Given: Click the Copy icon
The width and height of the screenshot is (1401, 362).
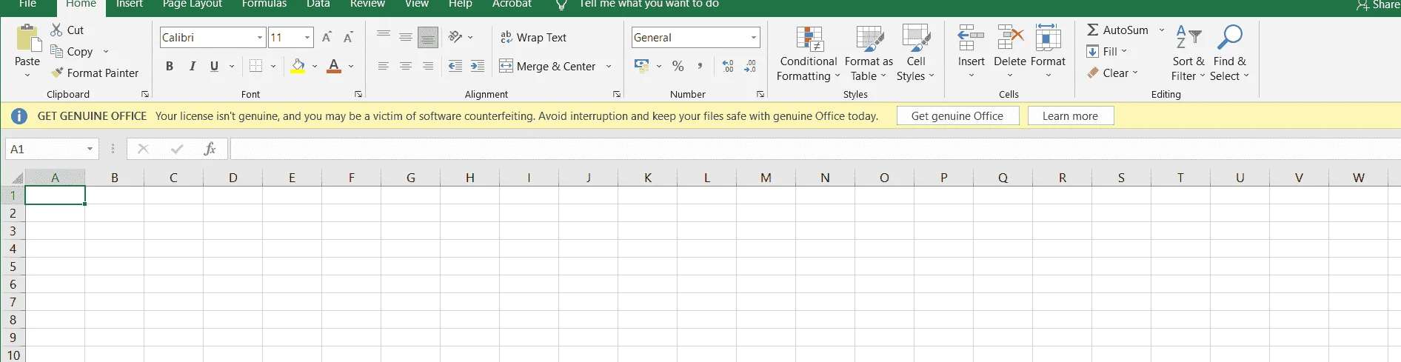Looking at the screenshot, I should (56, 51).
